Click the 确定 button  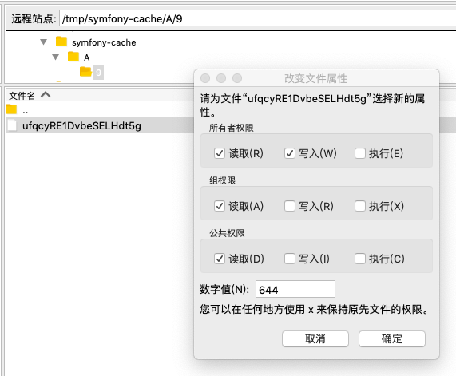(x=392, y=338)
